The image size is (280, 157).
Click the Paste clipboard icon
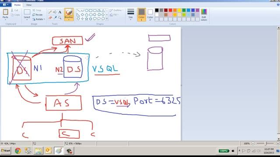coord(5,12)
